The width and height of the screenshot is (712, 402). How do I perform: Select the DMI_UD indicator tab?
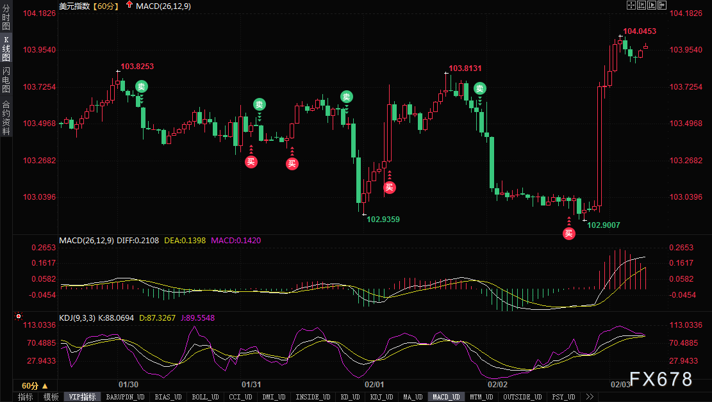[x=274, y=397]
